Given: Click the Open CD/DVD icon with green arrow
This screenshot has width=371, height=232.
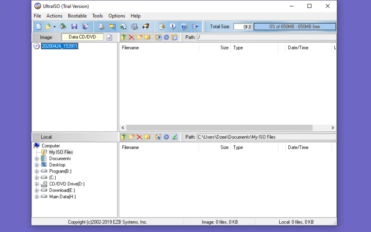Looking at the screenshot, I should point(63,26).
